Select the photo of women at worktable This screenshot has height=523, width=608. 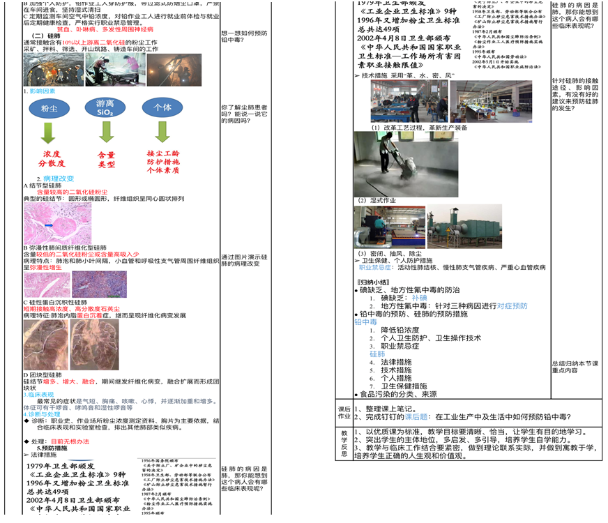(x=116, y=70)
